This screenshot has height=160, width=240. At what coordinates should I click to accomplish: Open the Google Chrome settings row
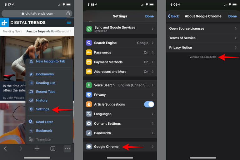pyautogui.click(x=120, y=147)
